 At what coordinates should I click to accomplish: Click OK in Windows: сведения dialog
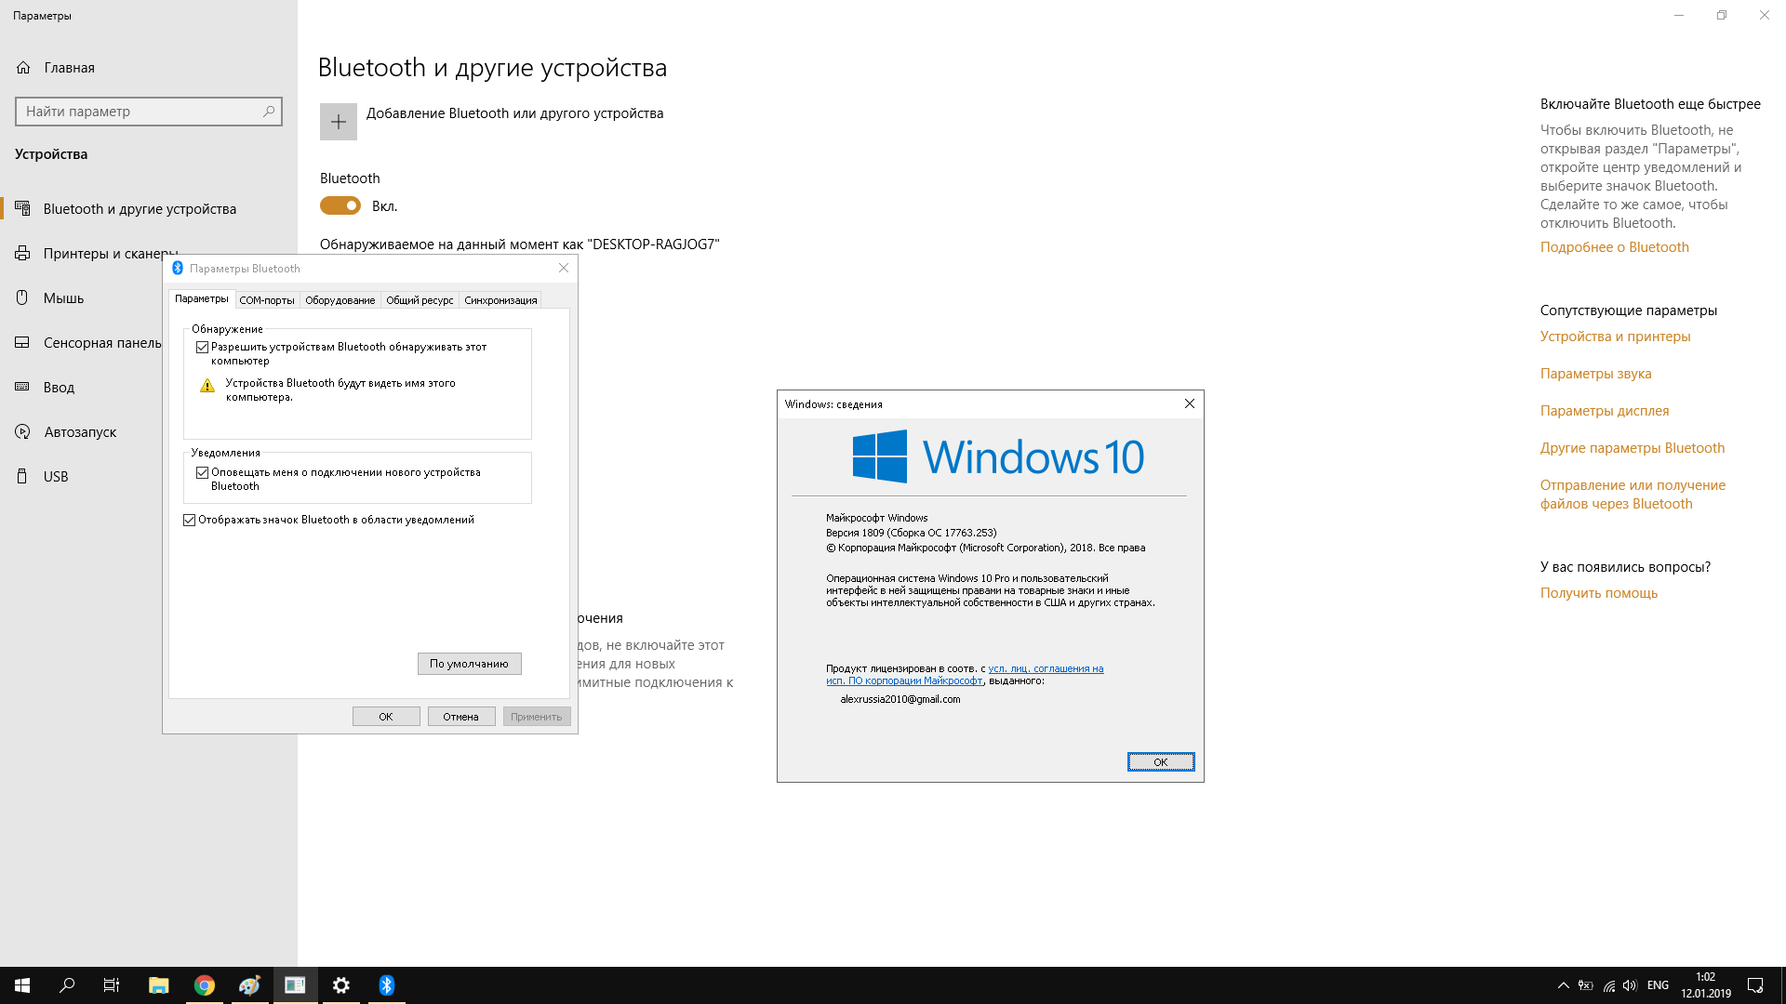tap(1160, 762)
